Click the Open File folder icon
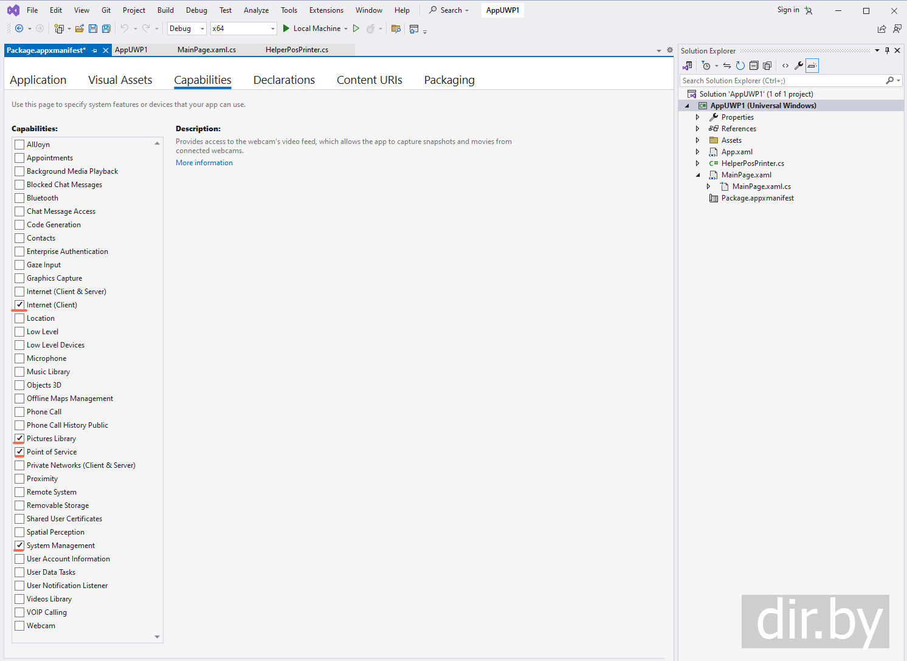The image size is (907, 661). (x=80, y=29)
